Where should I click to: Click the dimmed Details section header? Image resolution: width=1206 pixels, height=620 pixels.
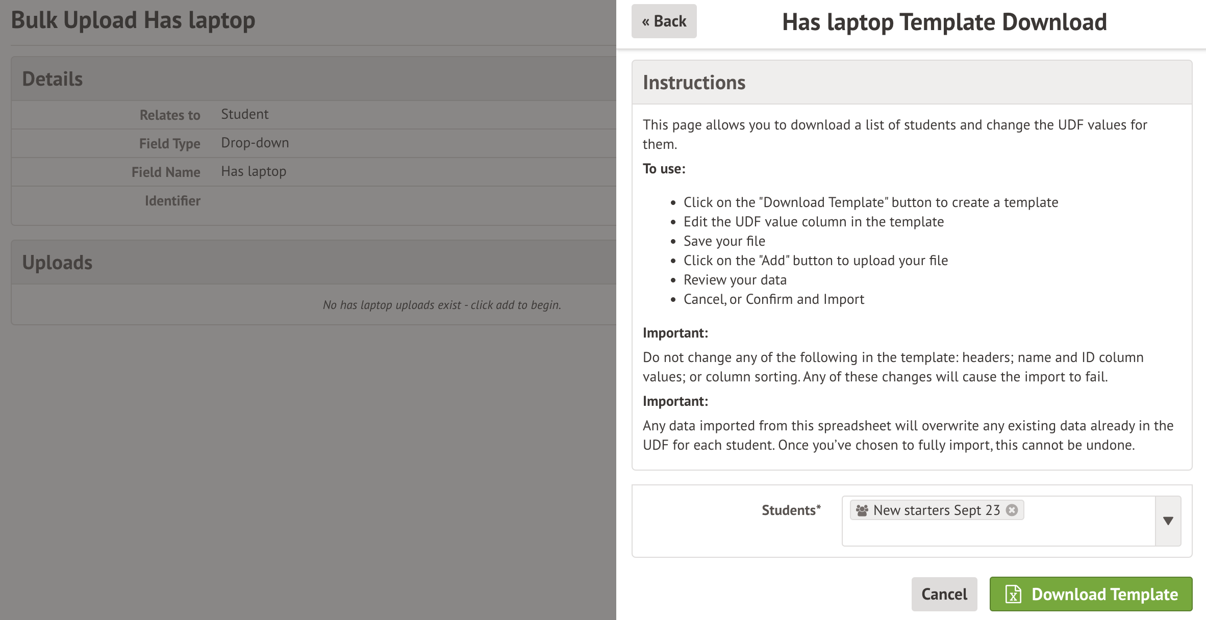pos(52,79)
